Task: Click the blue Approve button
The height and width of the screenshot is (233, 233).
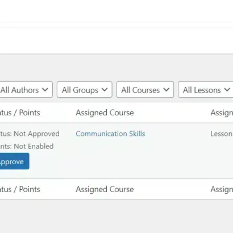Action: (x=14, y=161)
